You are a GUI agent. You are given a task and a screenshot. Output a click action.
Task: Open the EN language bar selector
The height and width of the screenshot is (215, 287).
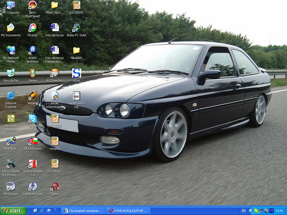243,211
